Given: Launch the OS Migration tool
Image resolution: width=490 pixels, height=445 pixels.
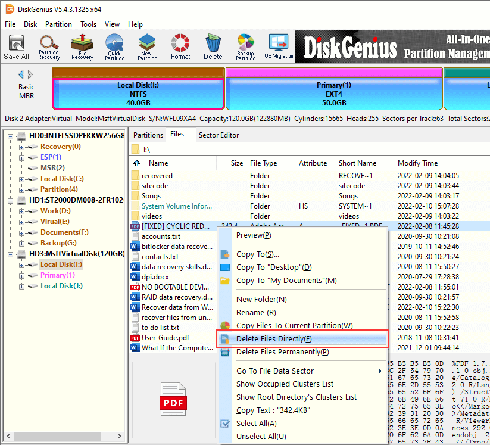Looking at the screenshot, I should (x=279, y=47).
